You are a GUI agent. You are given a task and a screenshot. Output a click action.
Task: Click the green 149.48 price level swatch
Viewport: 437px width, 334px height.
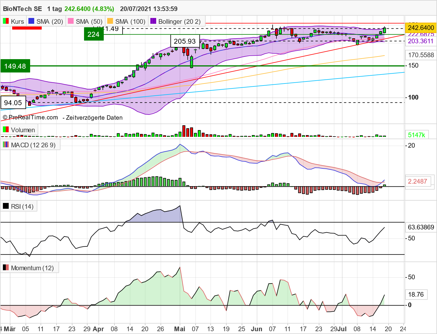[15, 66]
